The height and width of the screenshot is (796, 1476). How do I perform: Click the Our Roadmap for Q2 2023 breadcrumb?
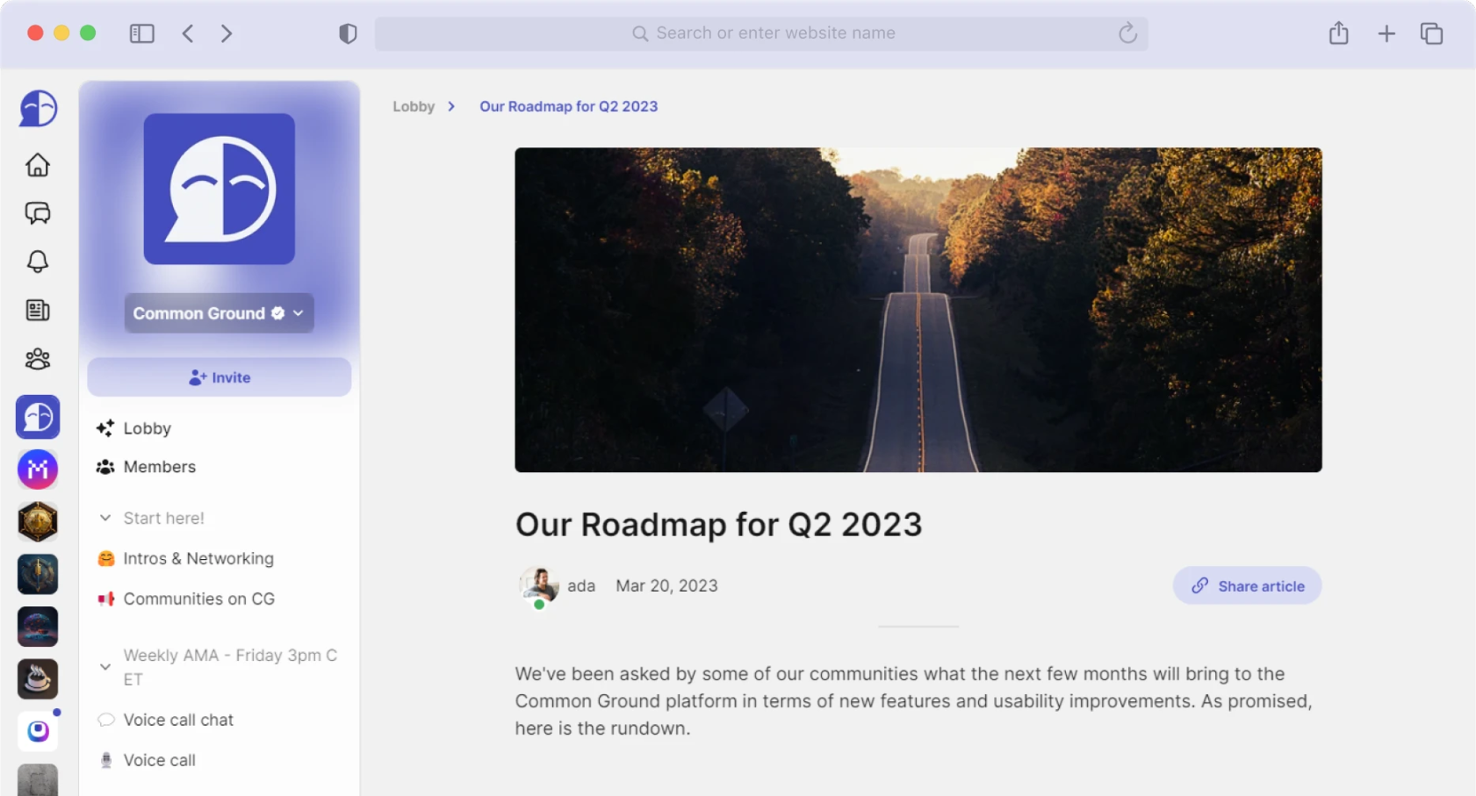tap(568, 106)
